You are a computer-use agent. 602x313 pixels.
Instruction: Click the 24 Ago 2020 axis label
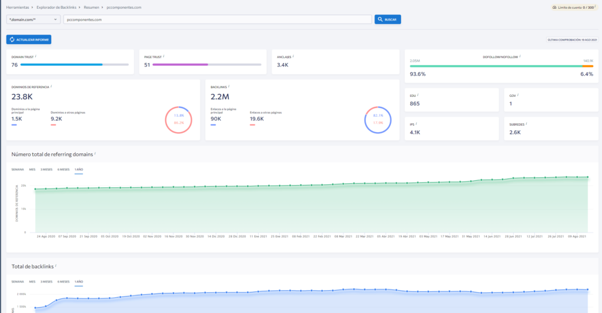[x=46, y=236]
